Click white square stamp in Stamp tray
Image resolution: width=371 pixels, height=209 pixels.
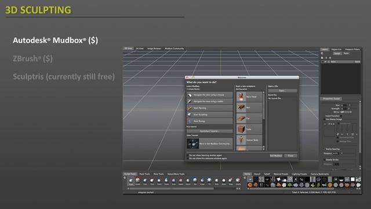coord(352,179)
